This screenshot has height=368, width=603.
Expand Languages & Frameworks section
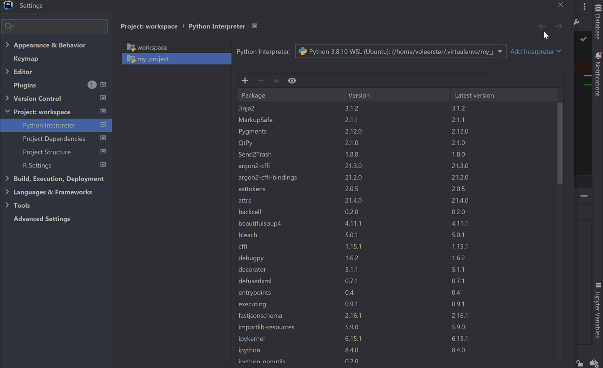pos(7,192)
